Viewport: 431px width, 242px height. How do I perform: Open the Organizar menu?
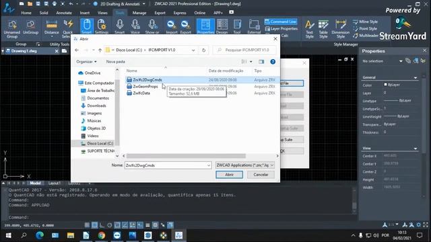coord(87,62)
